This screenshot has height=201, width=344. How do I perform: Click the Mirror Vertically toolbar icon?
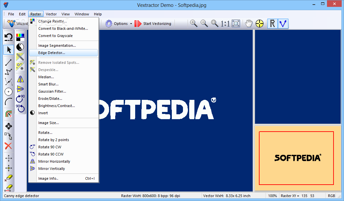pos(20,89)
